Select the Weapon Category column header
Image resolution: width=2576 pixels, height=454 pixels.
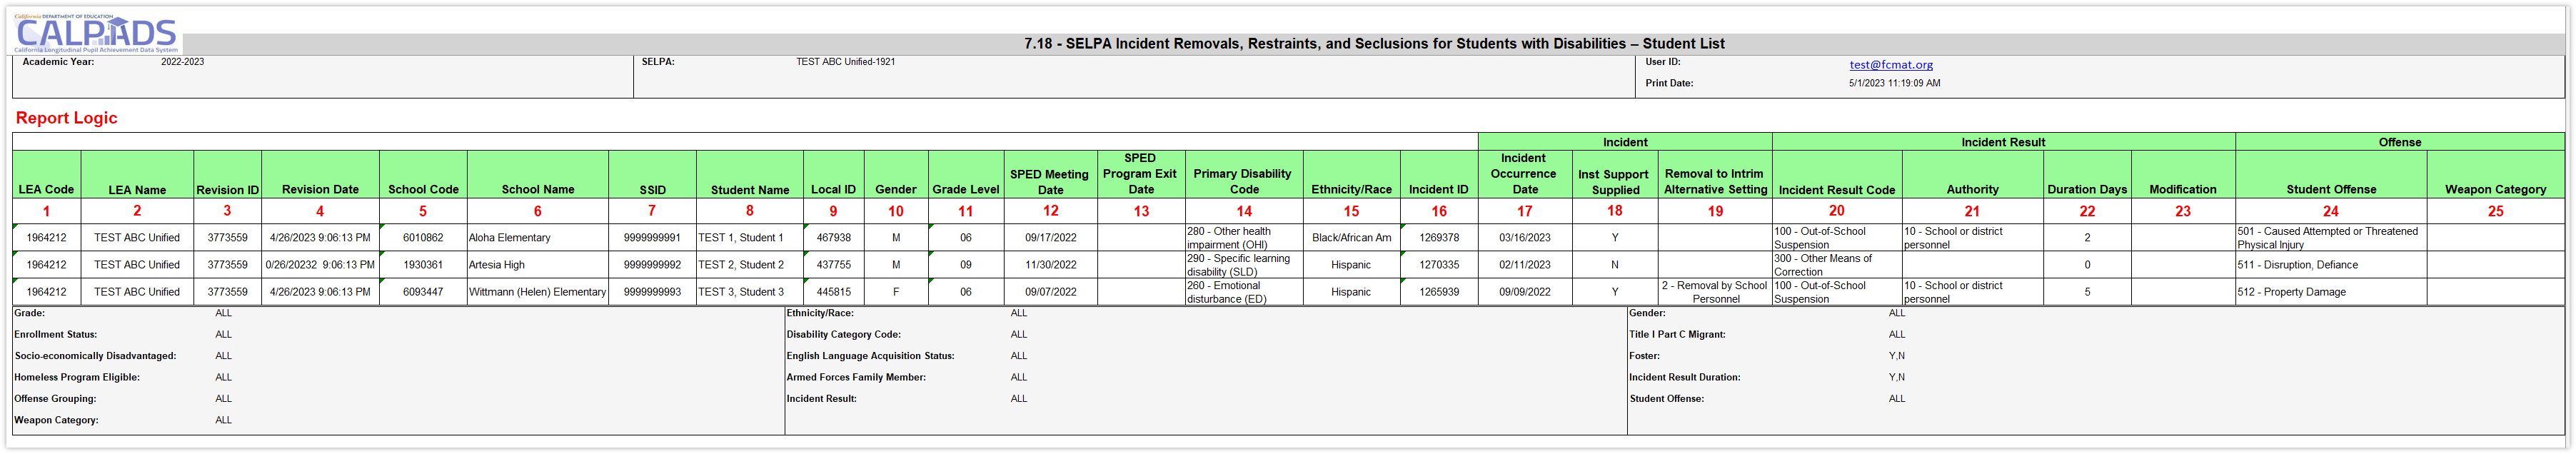(2495, 189)
